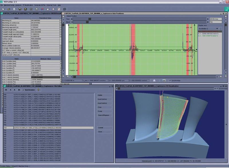This screenshot has height=168, width=229.
Task: Click the Block slider thumb
Action: click(x=87, y=22)
